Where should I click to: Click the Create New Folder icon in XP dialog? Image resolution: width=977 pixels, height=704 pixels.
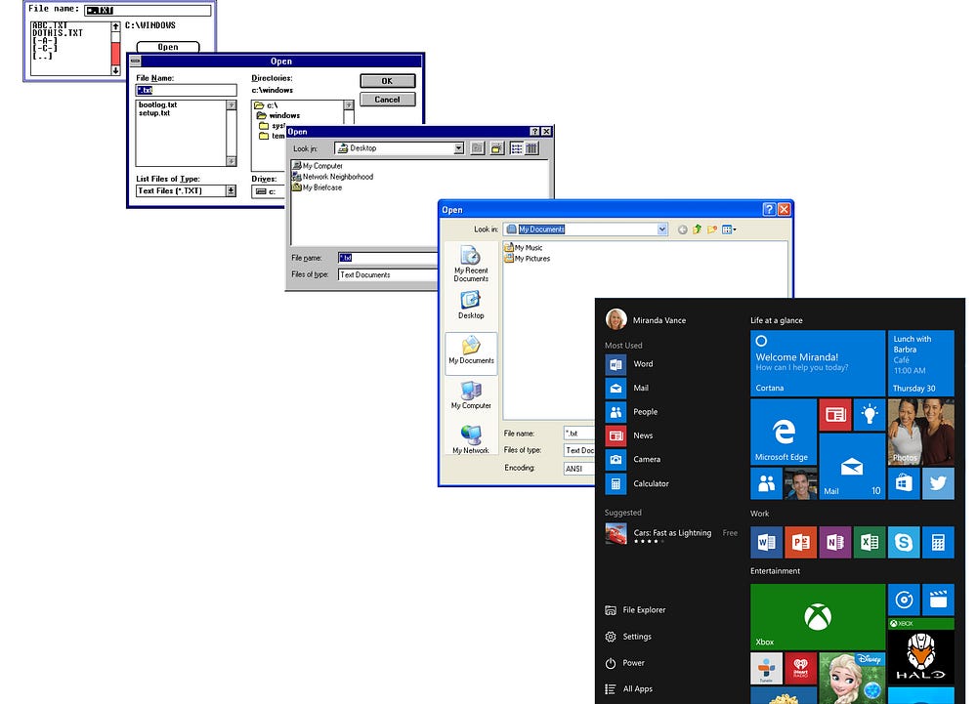(x=713, y=229)
